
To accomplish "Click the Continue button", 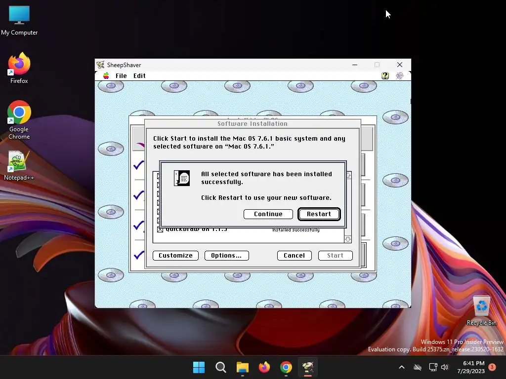I will tap(268, 214).
